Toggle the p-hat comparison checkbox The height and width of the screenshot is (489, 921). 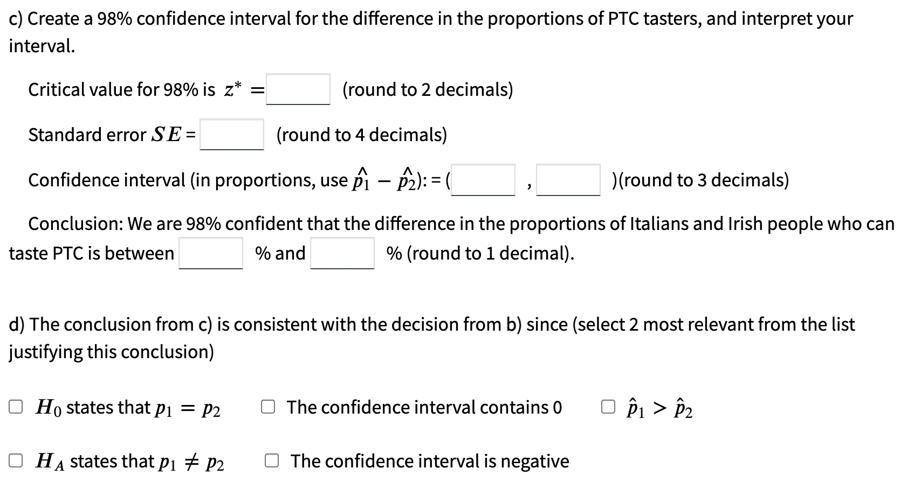pyautogui.click(x=608, y=406)
